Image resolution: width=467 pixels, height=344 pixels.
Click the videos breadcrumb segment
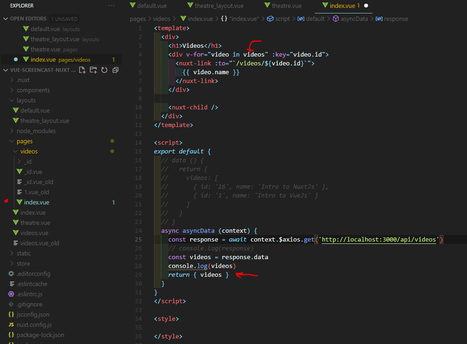(162, 19)
